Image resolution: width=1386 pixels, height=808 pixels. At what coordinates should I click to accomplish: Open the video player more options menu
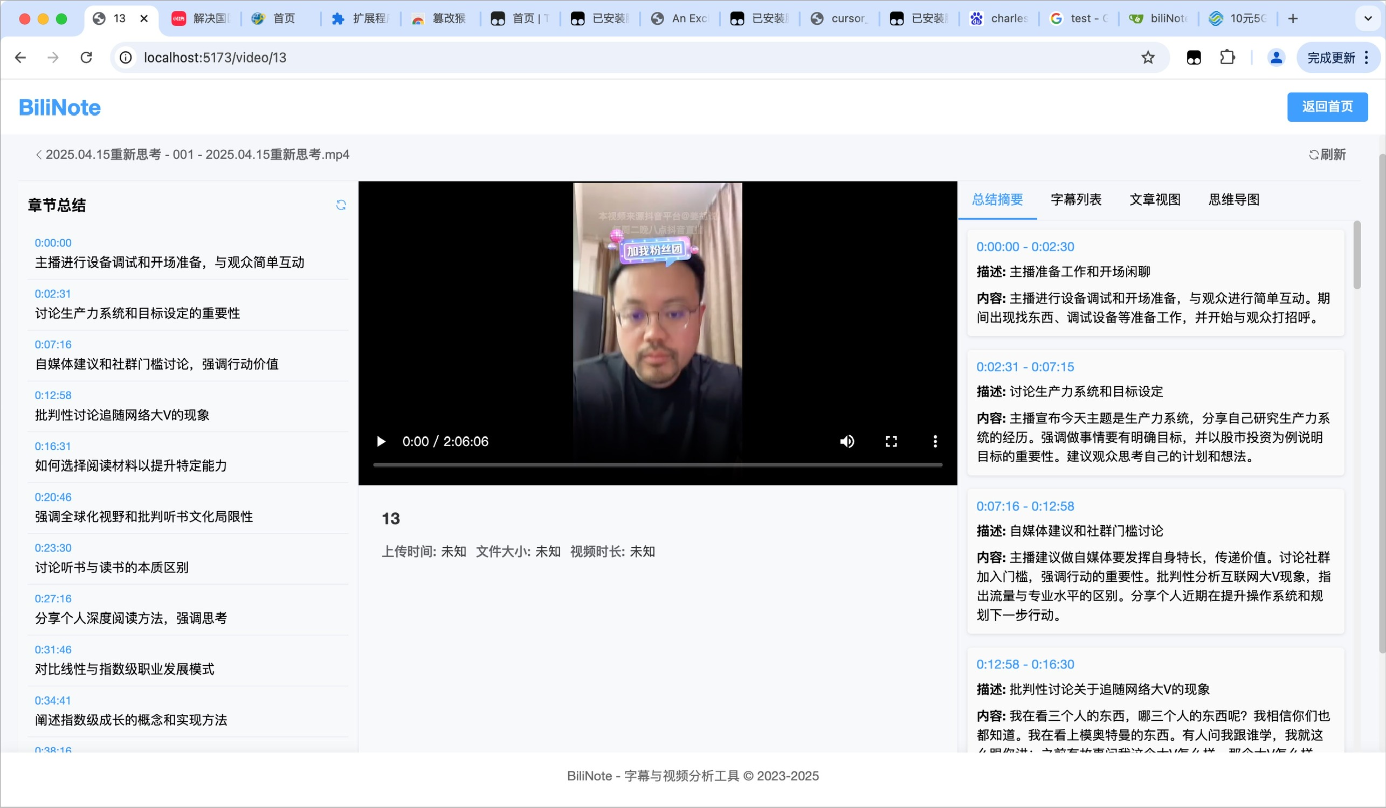(935, 441)
